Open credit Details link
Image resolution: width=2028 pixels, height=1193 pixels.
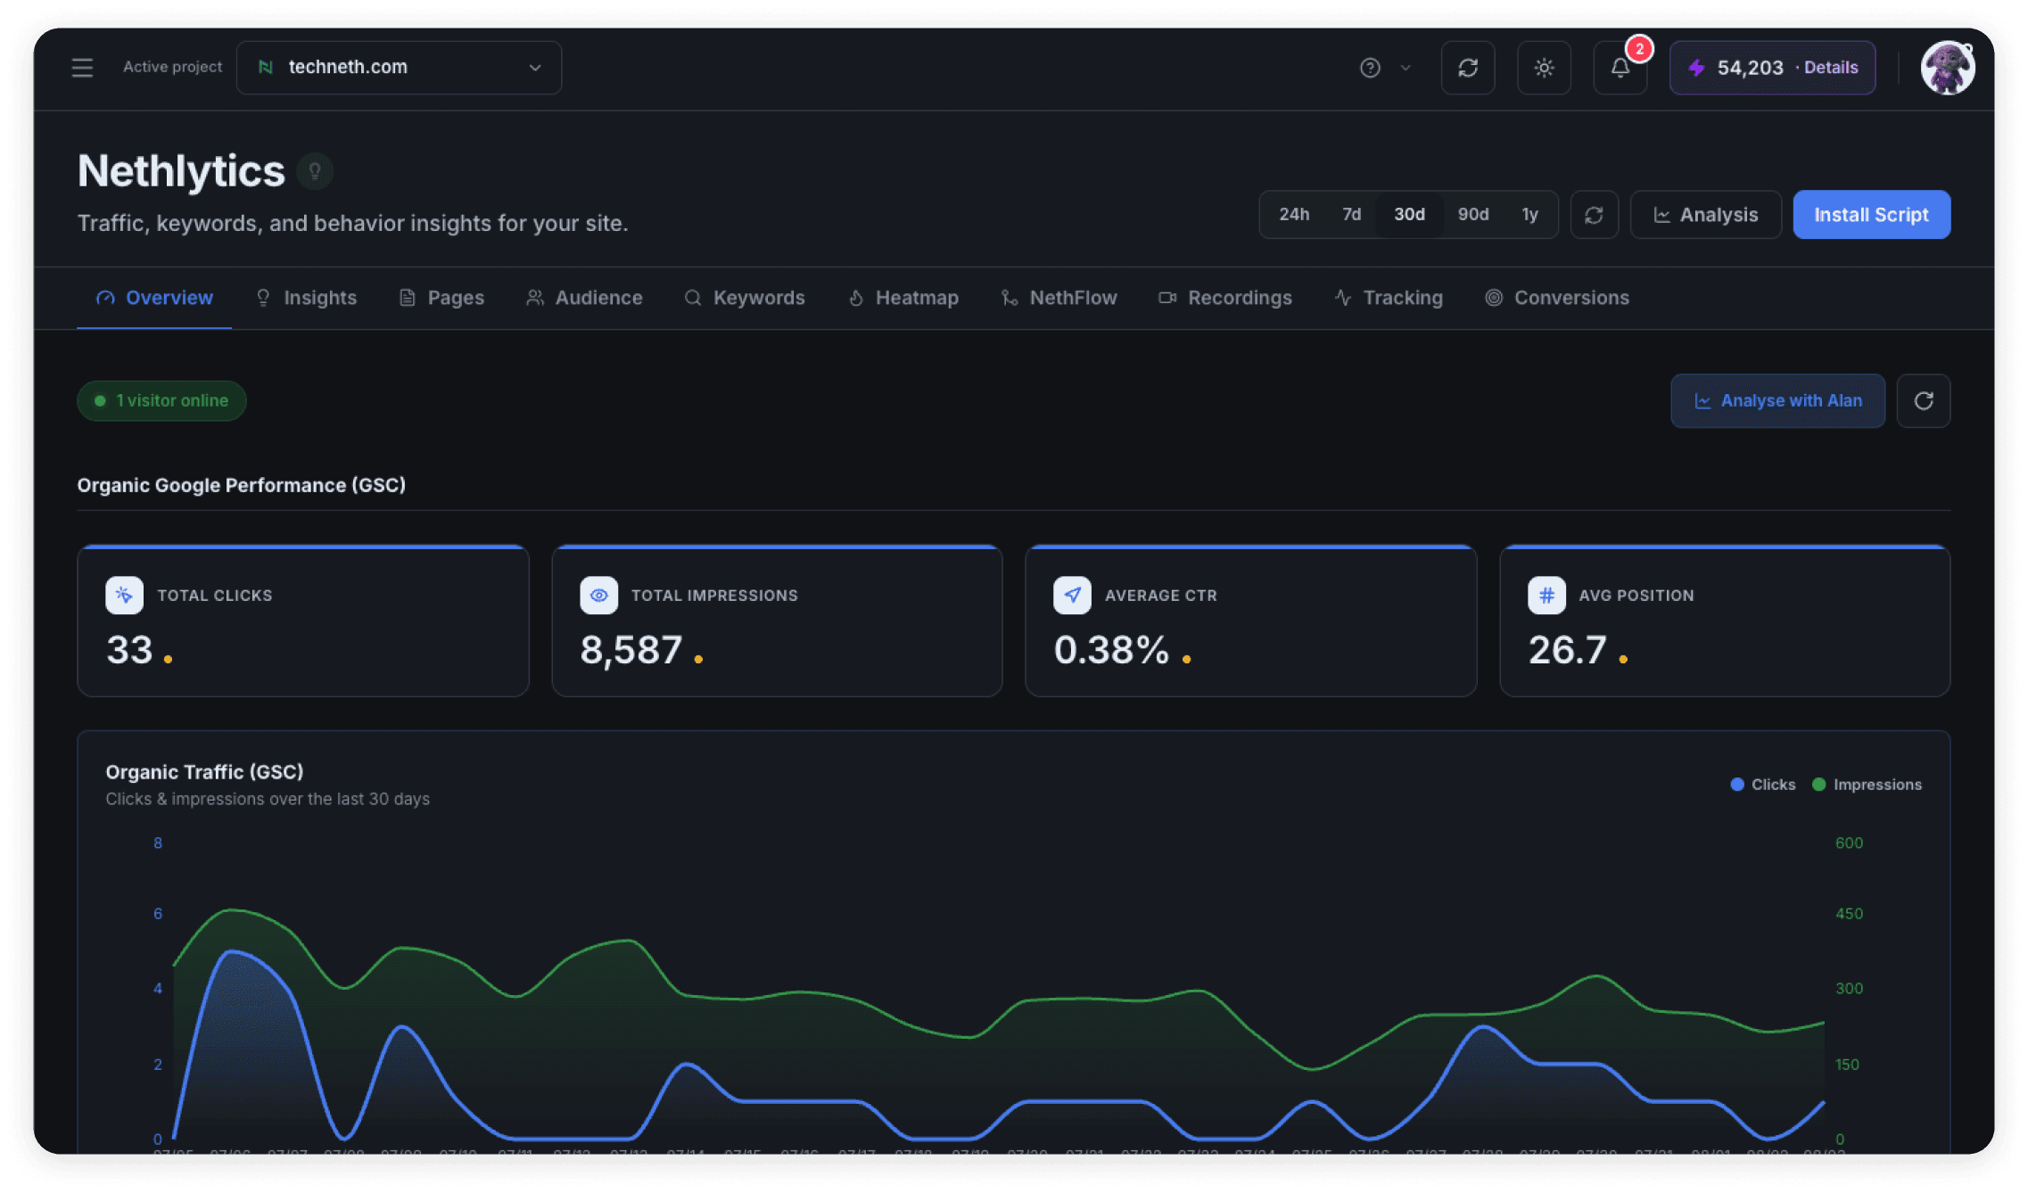click(x=1831, y=68)
